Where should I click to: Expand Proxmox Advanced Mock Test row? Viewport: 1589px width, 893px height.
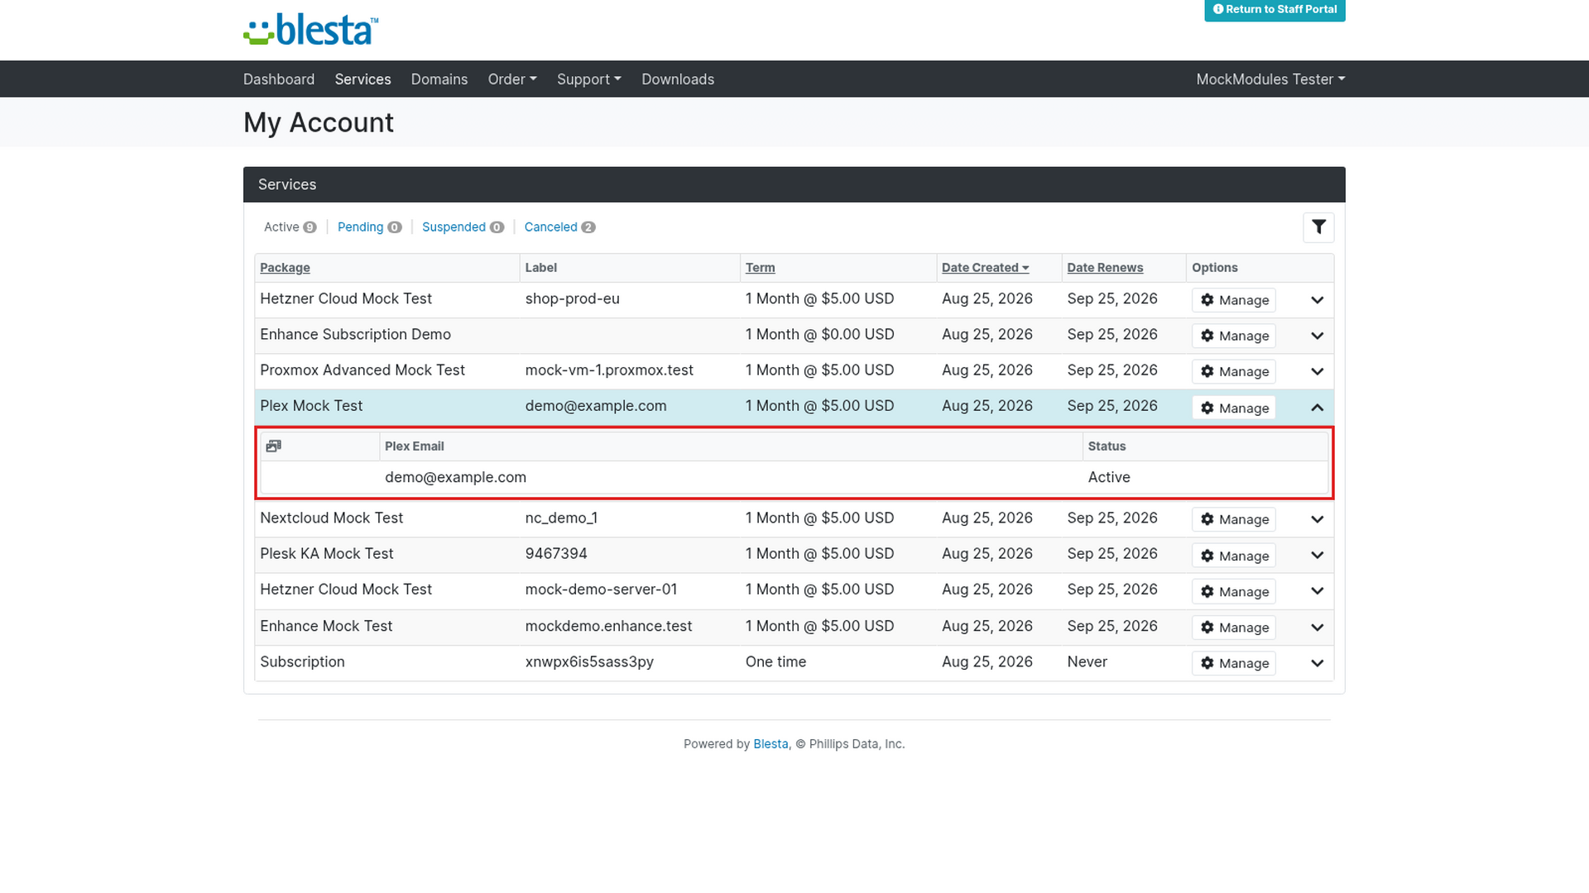click(1318, 371)
